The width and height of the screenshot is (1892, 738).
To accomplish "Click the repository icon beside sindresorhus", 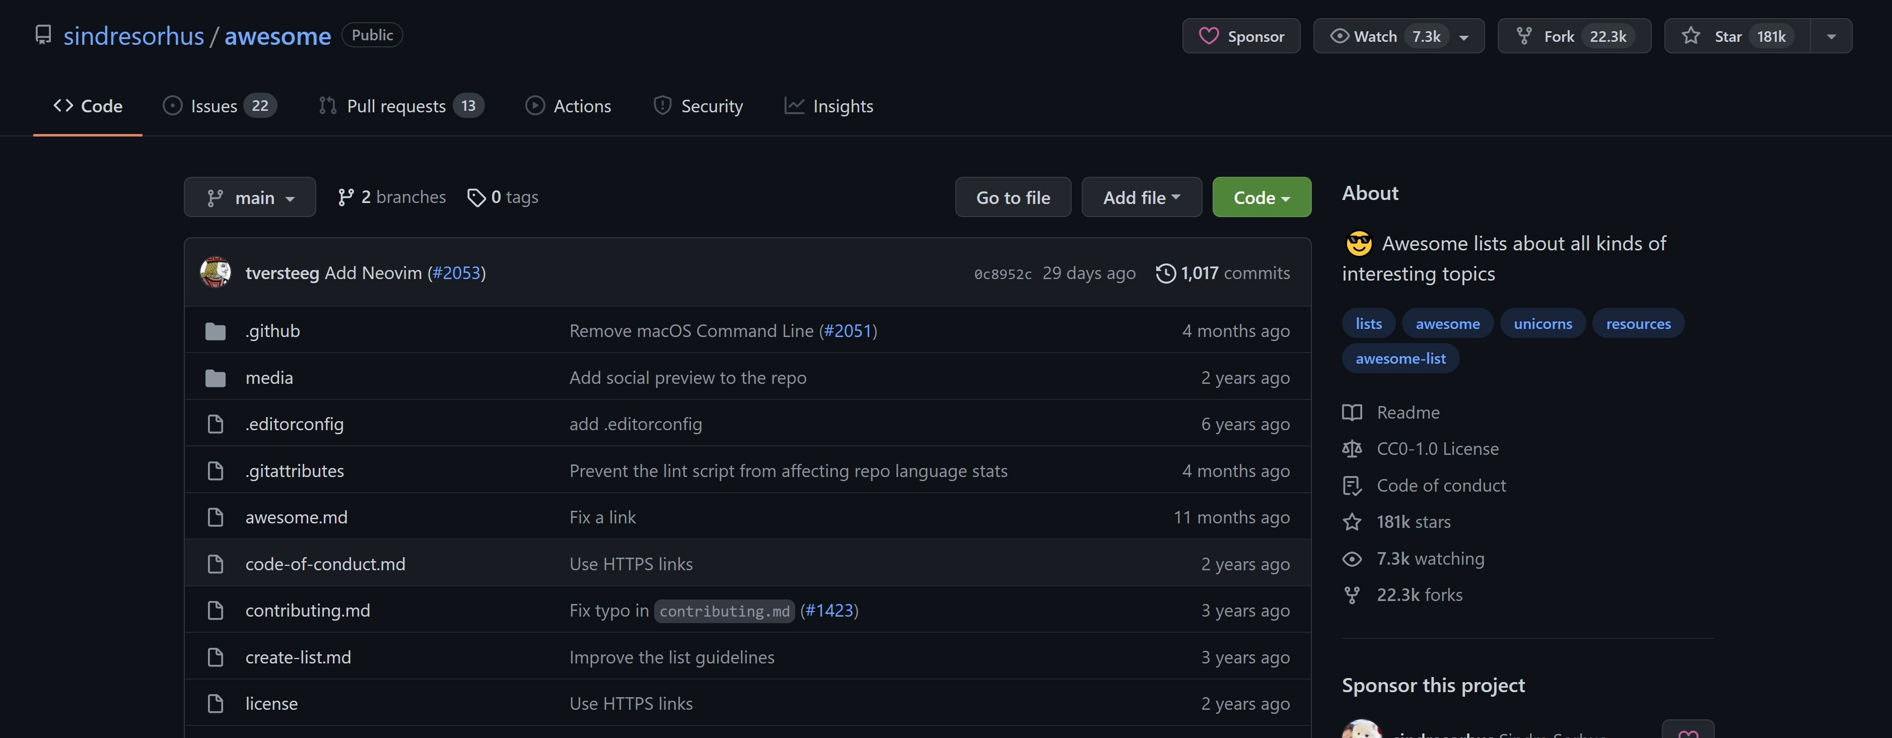I will point(43,35).
